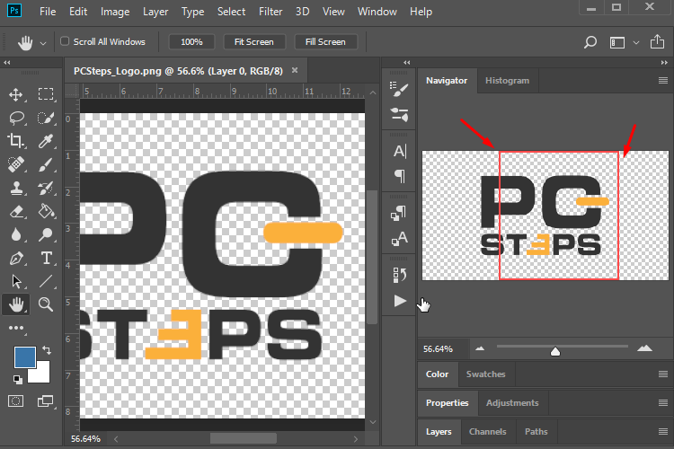Select the Brush tool
This screenshot has width=674, height=449.
tap(46, 164)
